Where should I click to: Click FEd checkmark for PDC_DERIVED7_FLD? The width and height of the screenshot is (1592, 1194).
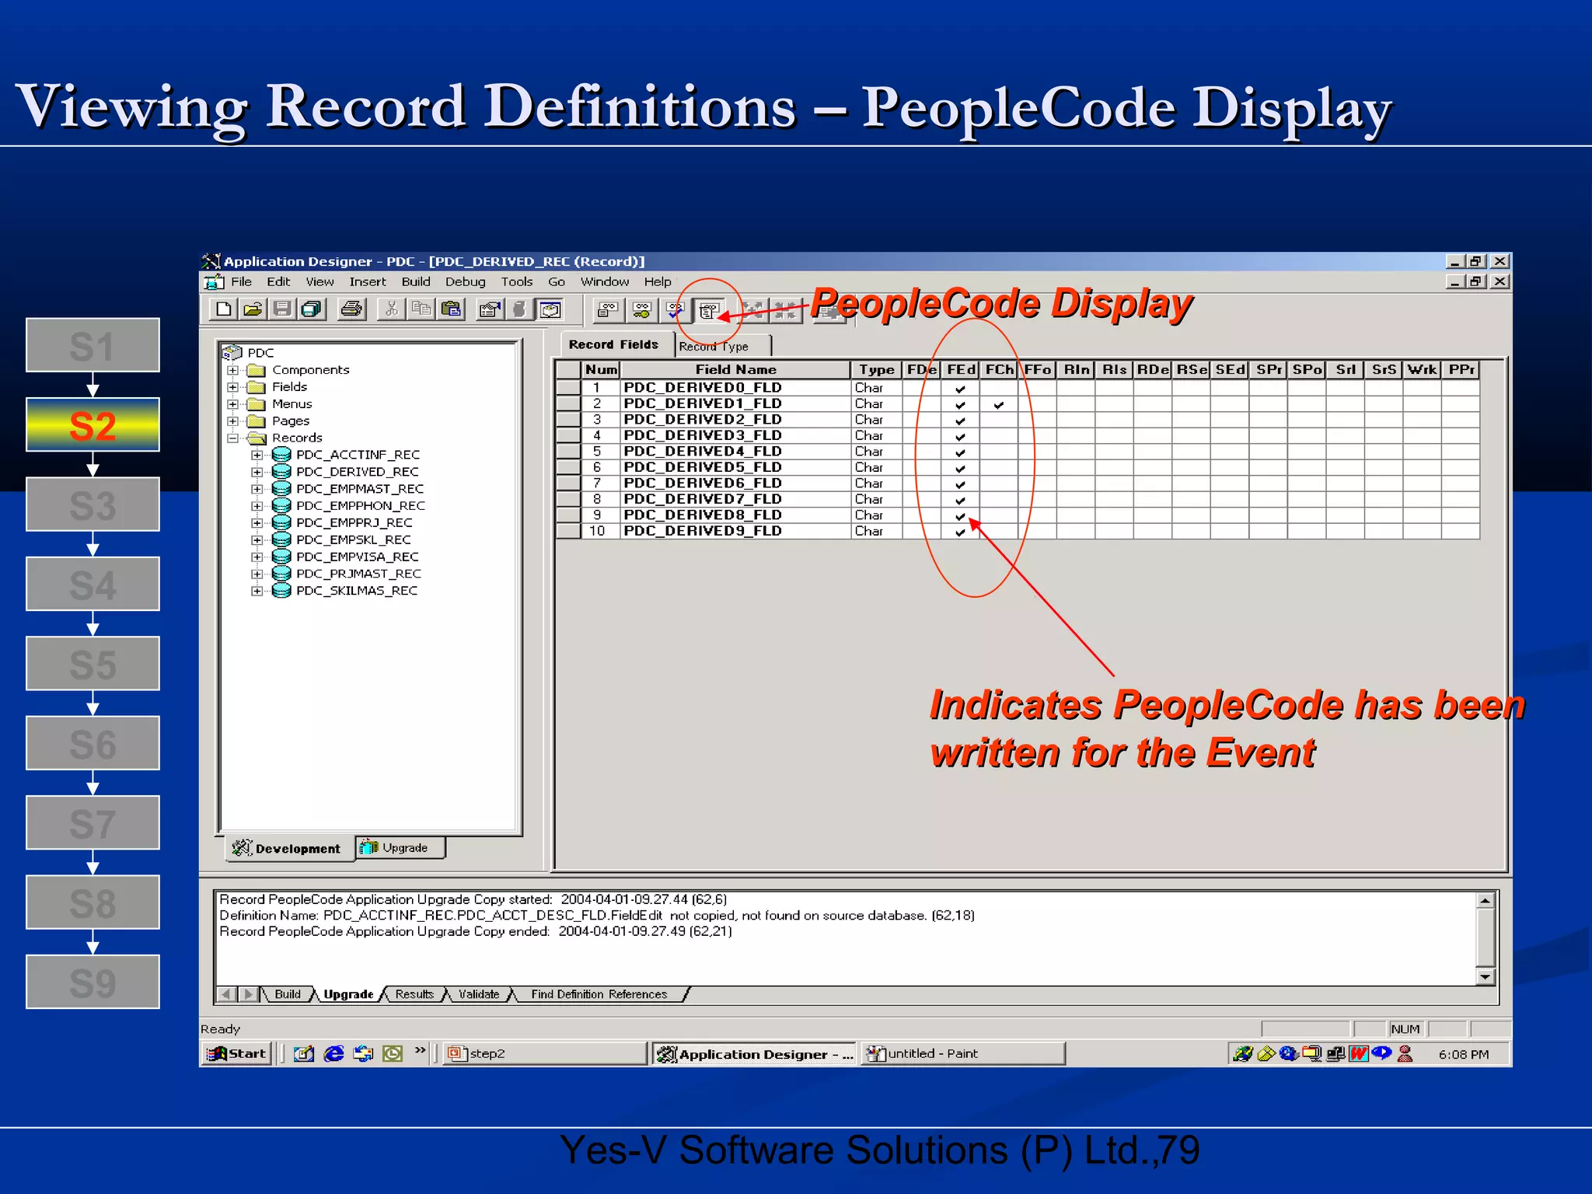(960, 500)
